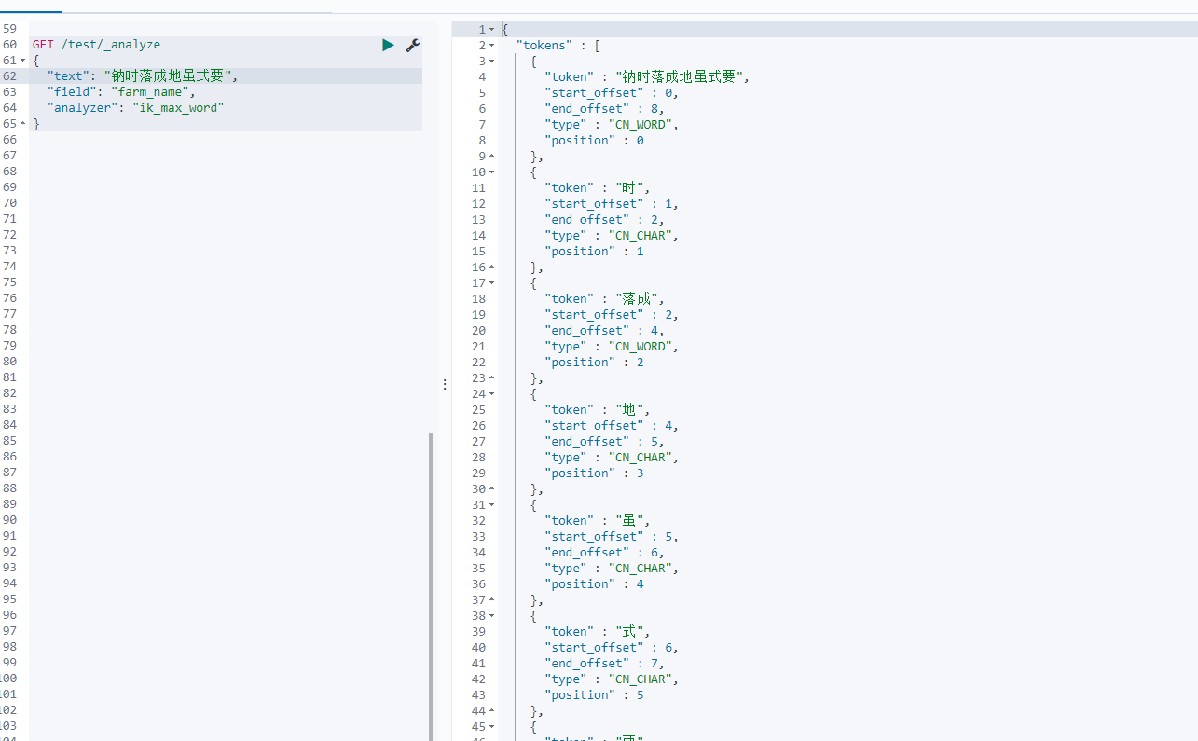Click the "tokens" : [ line in response
1198x741 pixels.
click(x=558, y=46)
